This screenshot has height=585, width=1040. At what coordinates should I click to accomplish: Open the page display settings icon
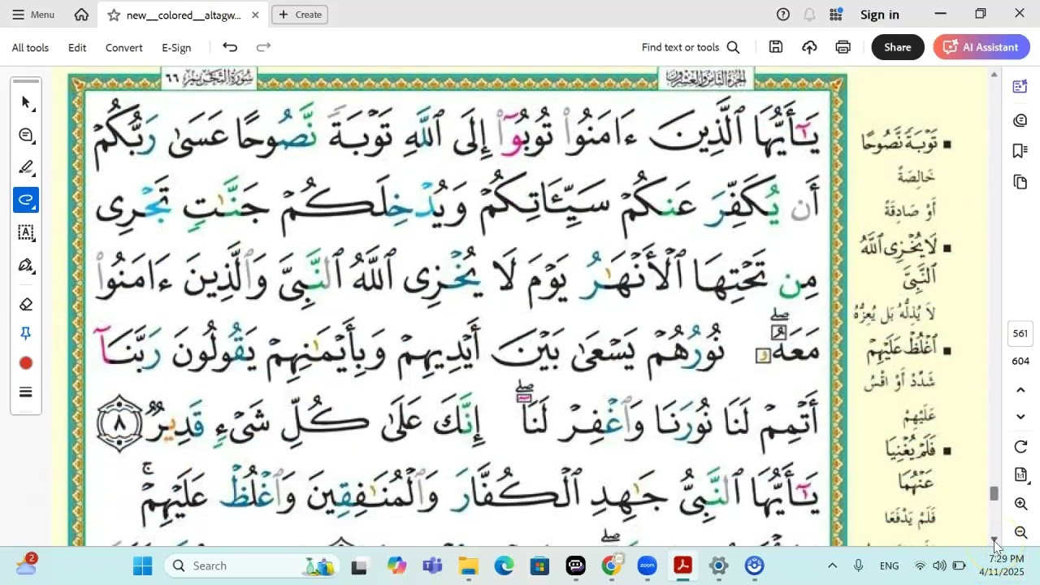coord(1021,474)
